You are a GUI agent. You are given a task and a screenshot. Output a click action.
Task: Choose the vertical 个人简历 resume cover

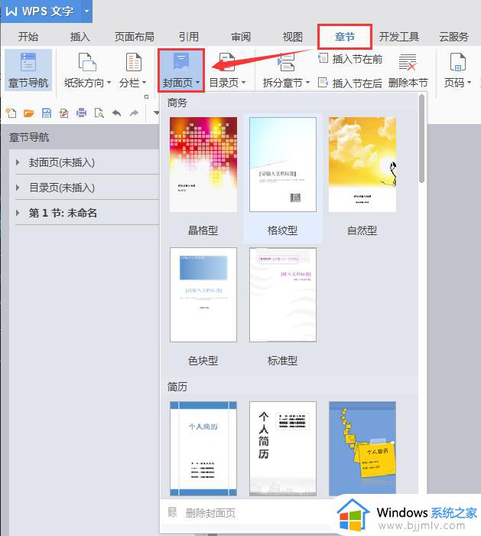283,449
